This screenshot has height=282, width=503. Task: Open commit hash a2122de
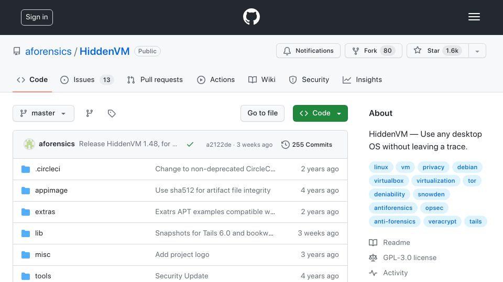218,145
